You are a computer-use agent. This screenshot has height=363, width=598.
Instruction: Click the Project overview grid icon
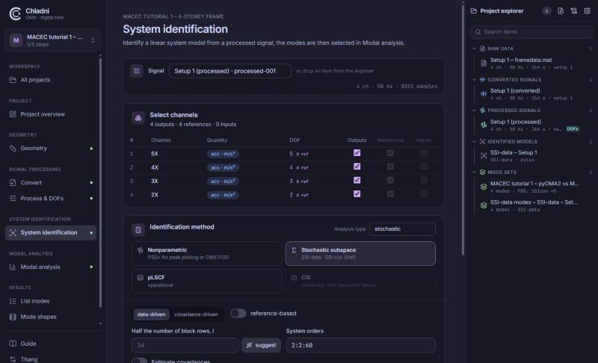(13, 114)
